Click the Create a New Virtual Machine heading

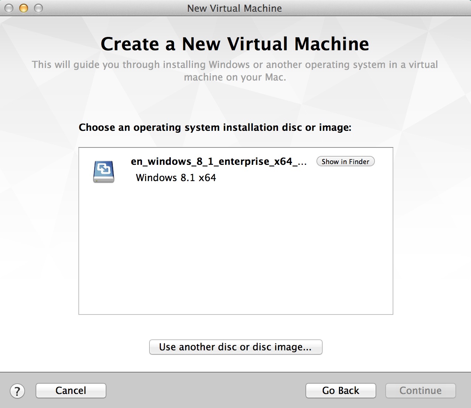(235, 44)
